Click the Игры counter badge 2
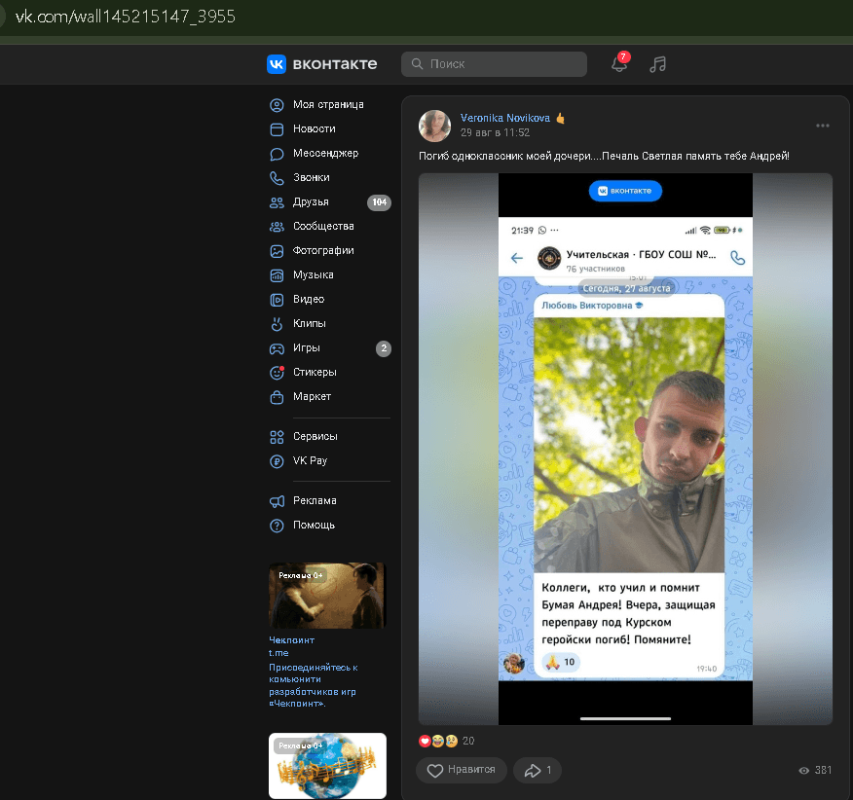Screen dimensions: 853x800 point(384,348)
